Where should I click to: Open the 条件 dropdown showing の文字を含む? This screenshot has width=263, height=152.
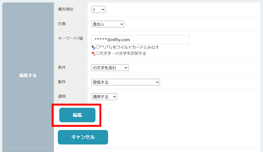pos(110,68)
